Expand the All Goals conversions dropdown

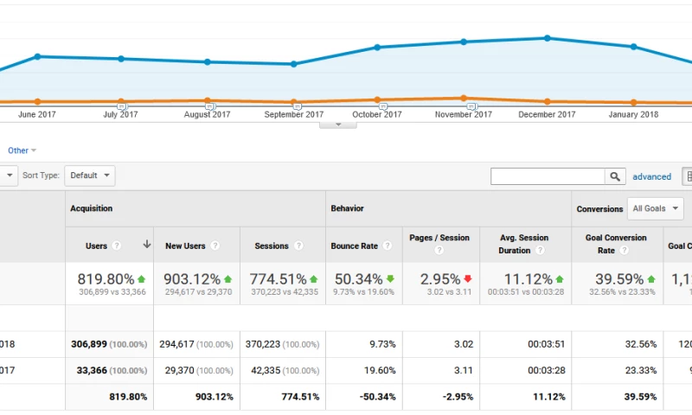pos(657,208)
